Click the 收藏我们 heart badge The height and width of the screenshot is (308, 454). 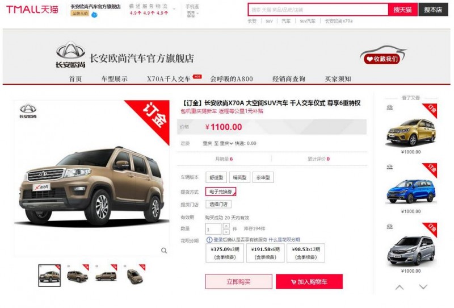(381, 59)
